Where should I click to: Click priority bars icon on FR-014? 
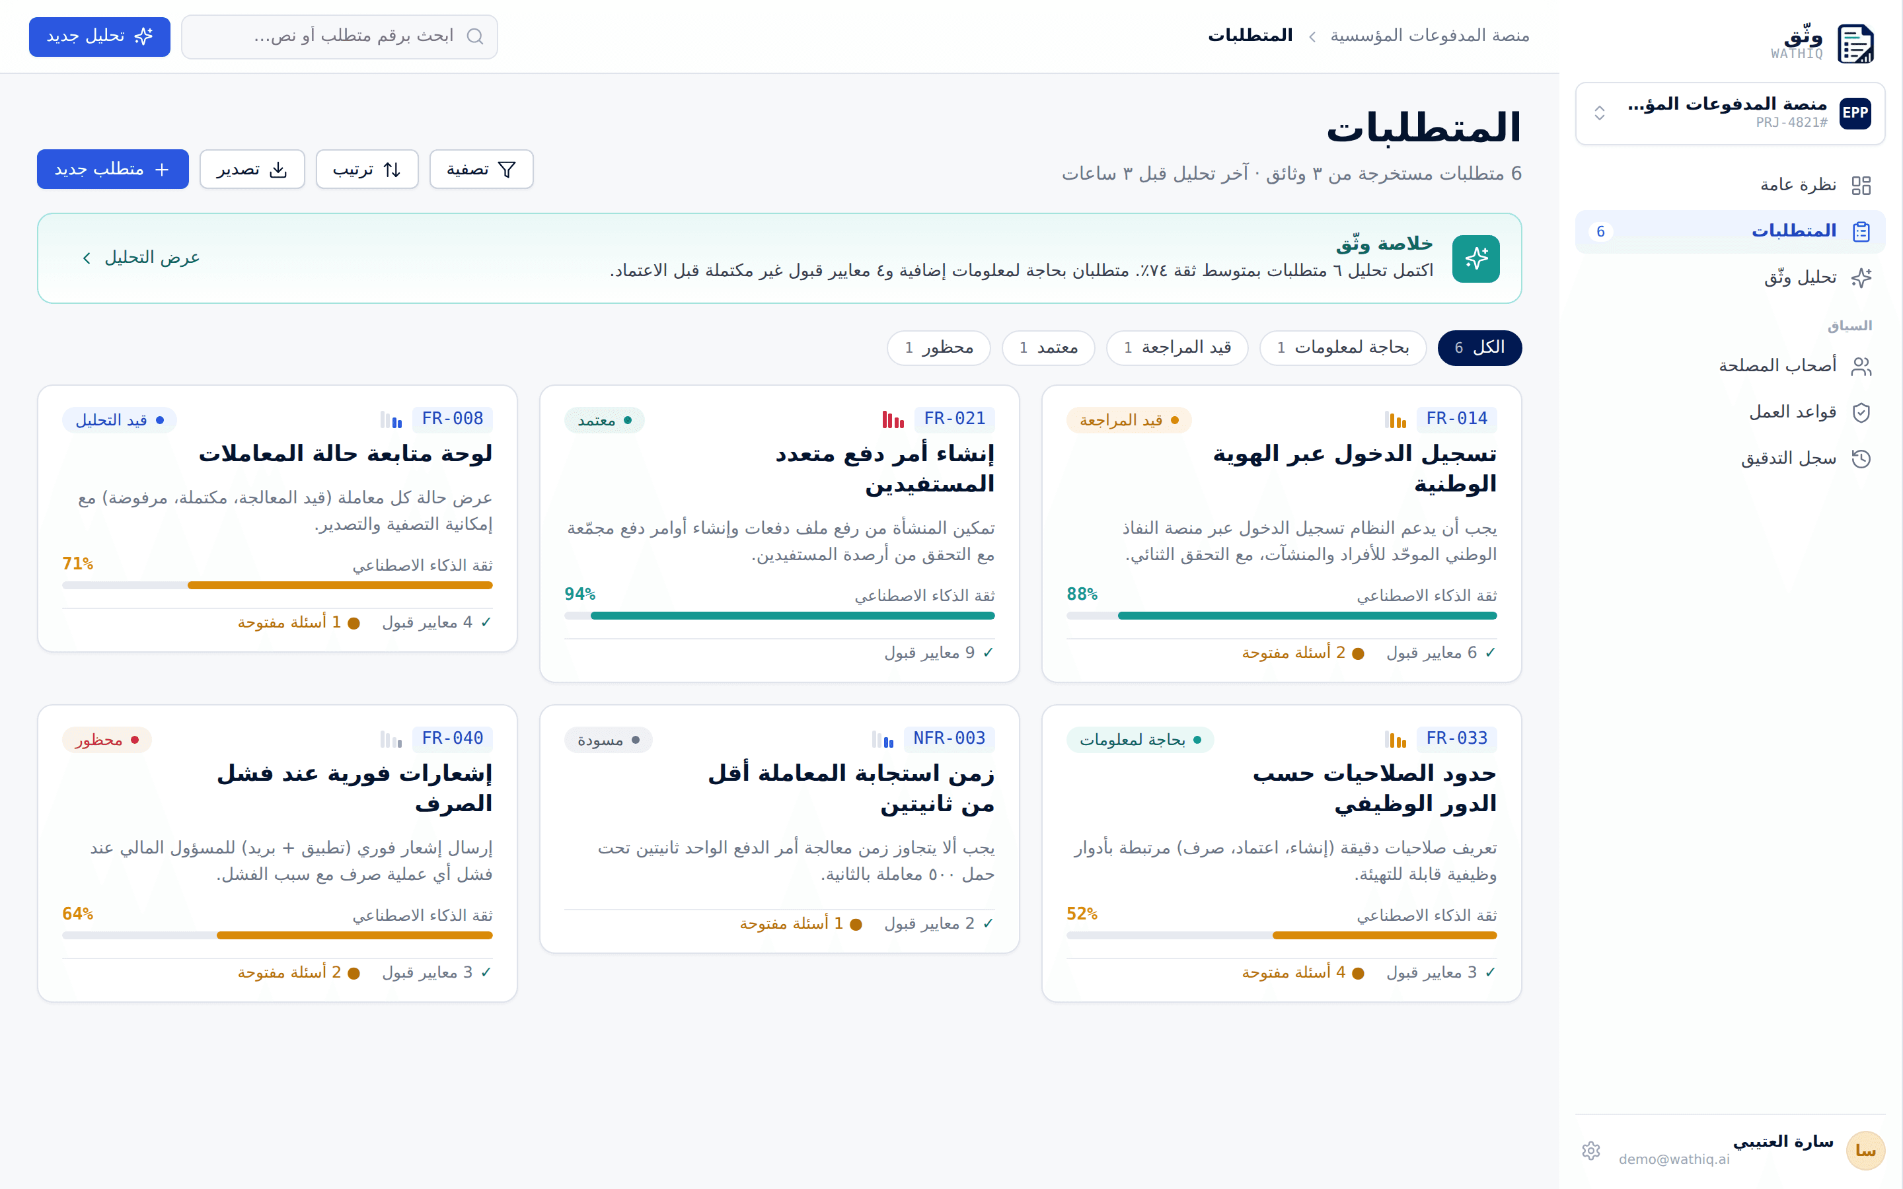(x=1396, y=420)
